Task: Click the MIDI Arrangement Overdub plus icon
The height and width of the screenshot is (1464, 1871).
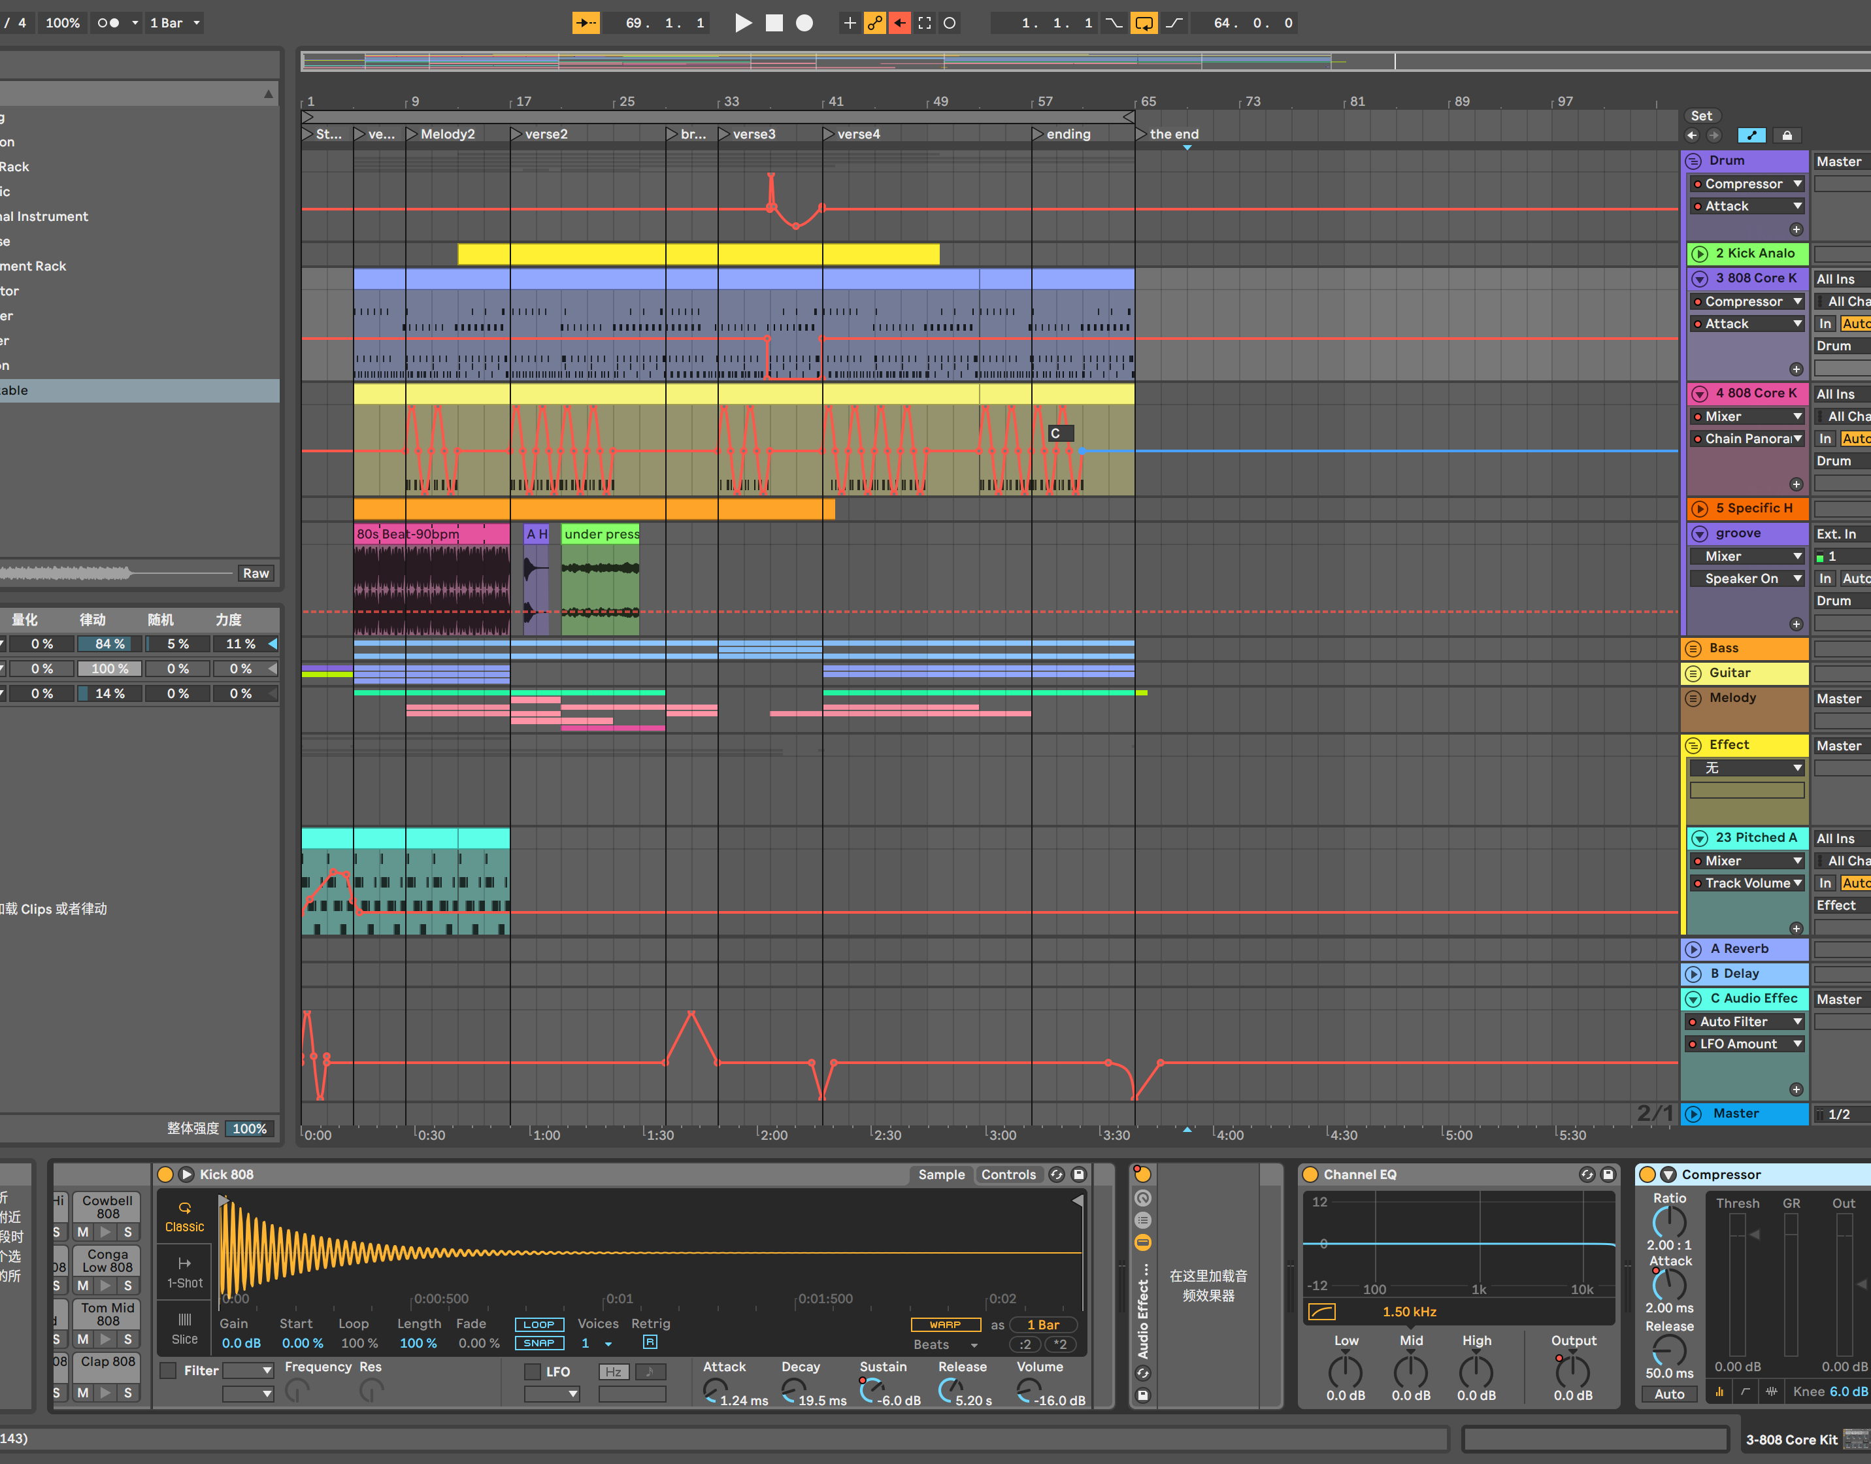Action: point(850,23)
